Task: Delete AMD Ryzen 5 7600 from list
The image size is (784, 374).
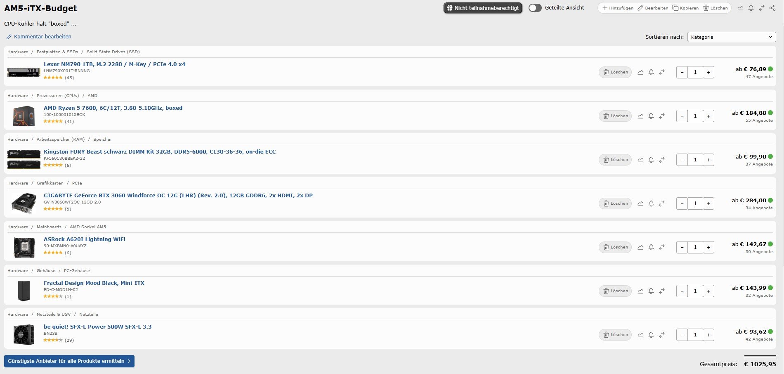Action: pos(615,116)
